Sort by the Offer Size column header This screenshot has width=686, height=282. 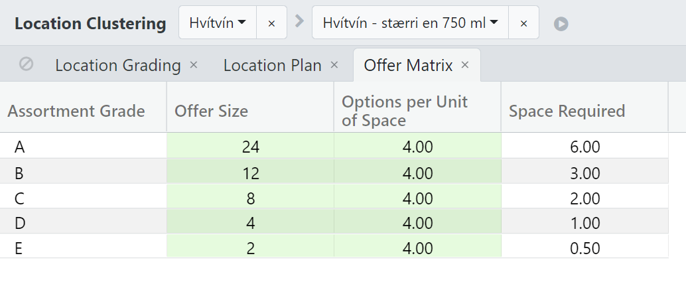coord(211,111)
